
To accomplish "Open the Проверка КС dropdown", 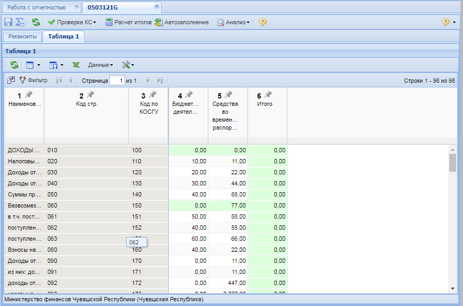I will coord(72,22).
